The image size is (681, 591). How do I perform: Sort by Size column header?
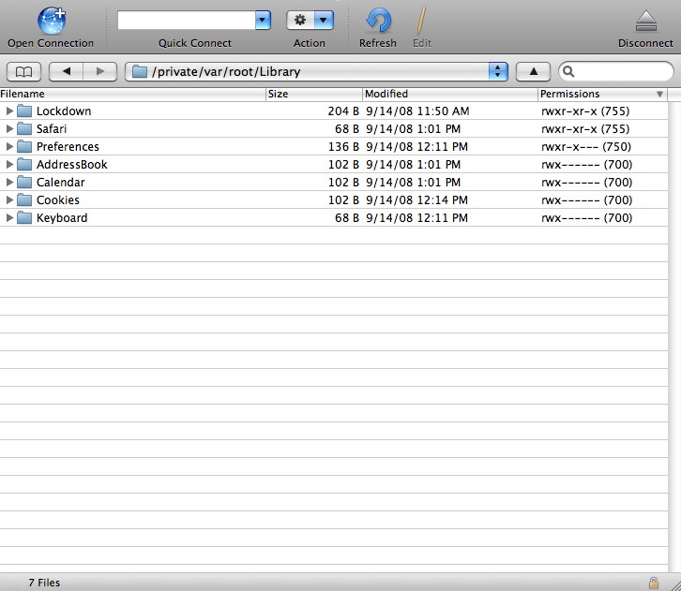(x=314, y=94)
